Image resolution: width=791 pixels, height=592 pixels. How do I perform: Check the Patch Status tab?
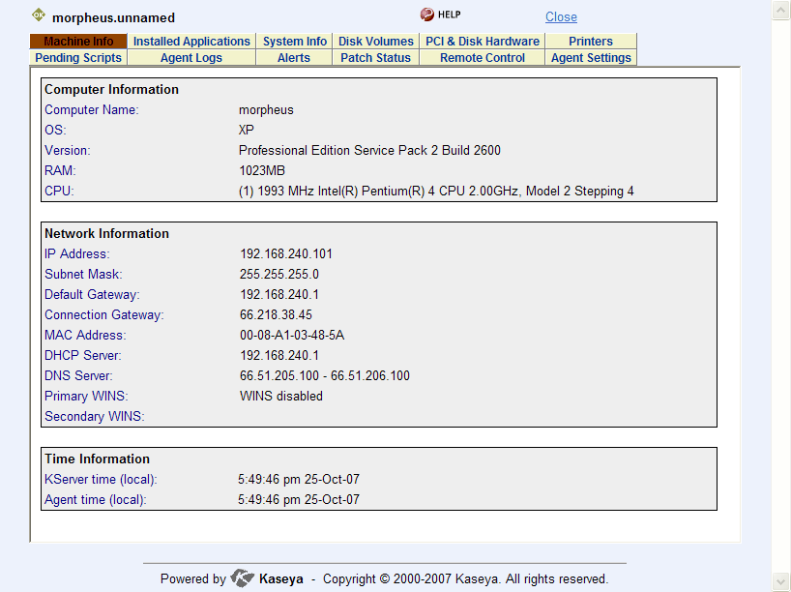pos(376,58)
